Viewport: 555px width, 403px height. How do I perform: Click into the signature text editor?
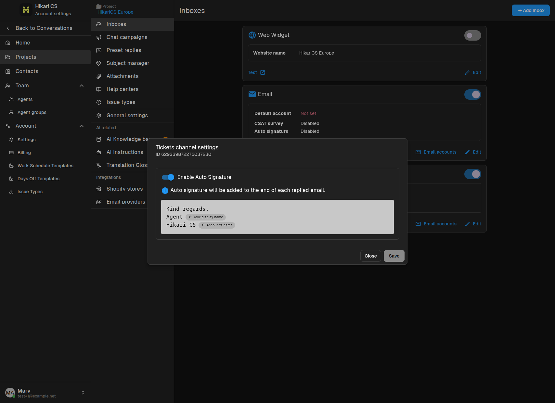(x=277, y=217)
